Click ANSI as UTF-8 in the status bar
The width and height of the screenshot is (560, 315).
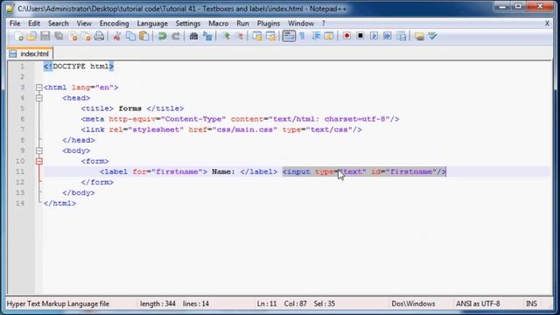pyautogui.click(x=478, y=304)
